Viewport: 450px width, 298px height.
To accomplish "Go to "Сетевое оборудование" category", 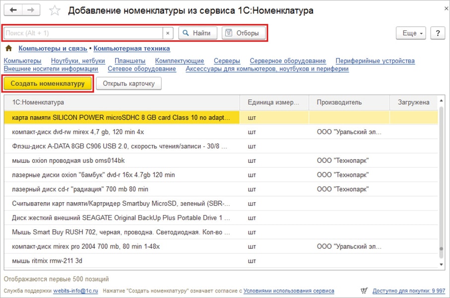I will (x=142, y=69).
